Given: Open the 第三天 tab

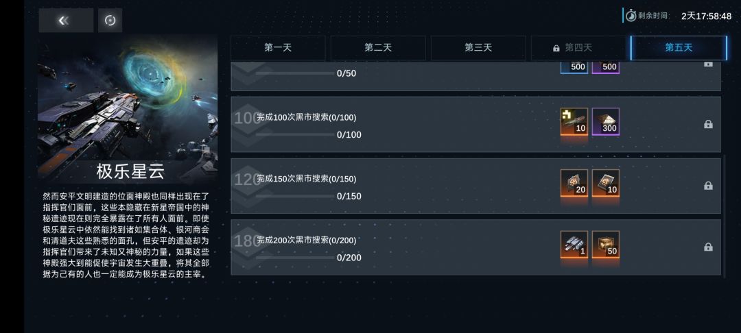Looking at the screenshot, I should (x=478, y=48).
